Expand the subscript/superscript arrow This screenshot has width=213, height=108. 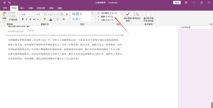pyautogui.click(x=41, y=19)
